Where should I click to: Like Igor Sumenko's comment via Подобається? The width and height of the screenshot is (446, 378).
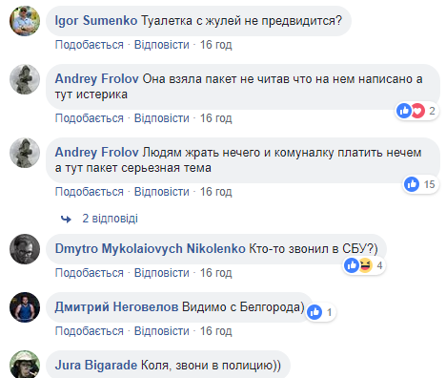pos(90,45)
